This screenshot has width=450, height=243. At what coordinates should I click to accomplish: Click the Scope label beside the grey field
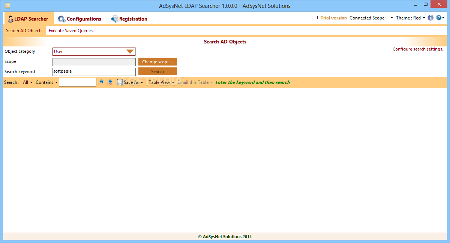tap(10, 61)
